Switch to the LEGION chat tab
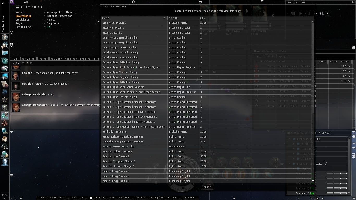 43,59
